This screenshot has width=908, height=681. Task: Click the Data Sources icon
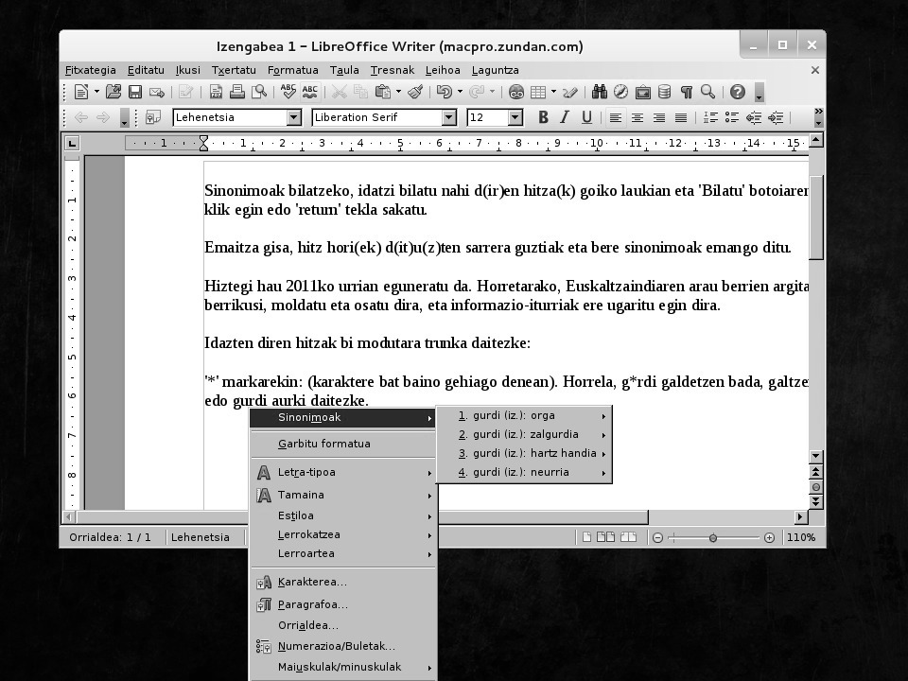(x=664, y=92)
